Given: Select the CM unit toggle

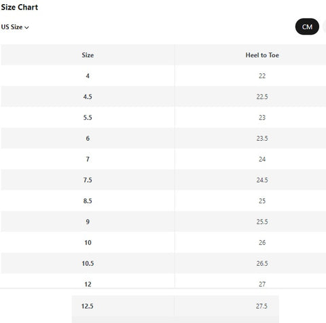Looking at the screenshot, I should [x=307, y=27].
